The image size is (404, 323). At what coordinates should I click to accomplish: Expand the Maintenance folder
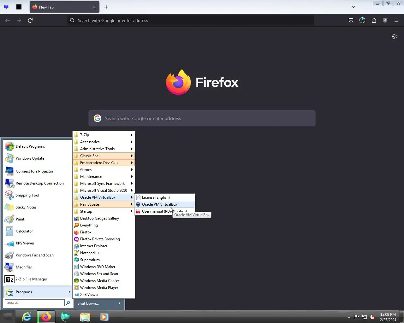tap(104, 177)
